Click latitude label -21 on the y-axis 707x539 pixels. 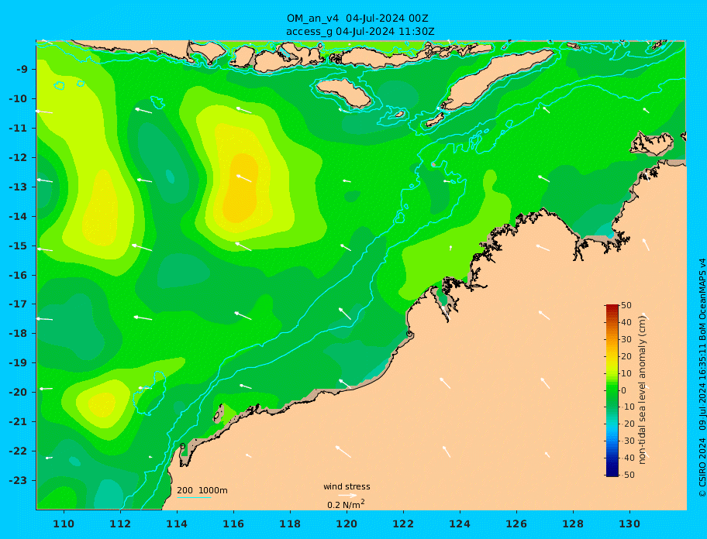coord(18,422)
